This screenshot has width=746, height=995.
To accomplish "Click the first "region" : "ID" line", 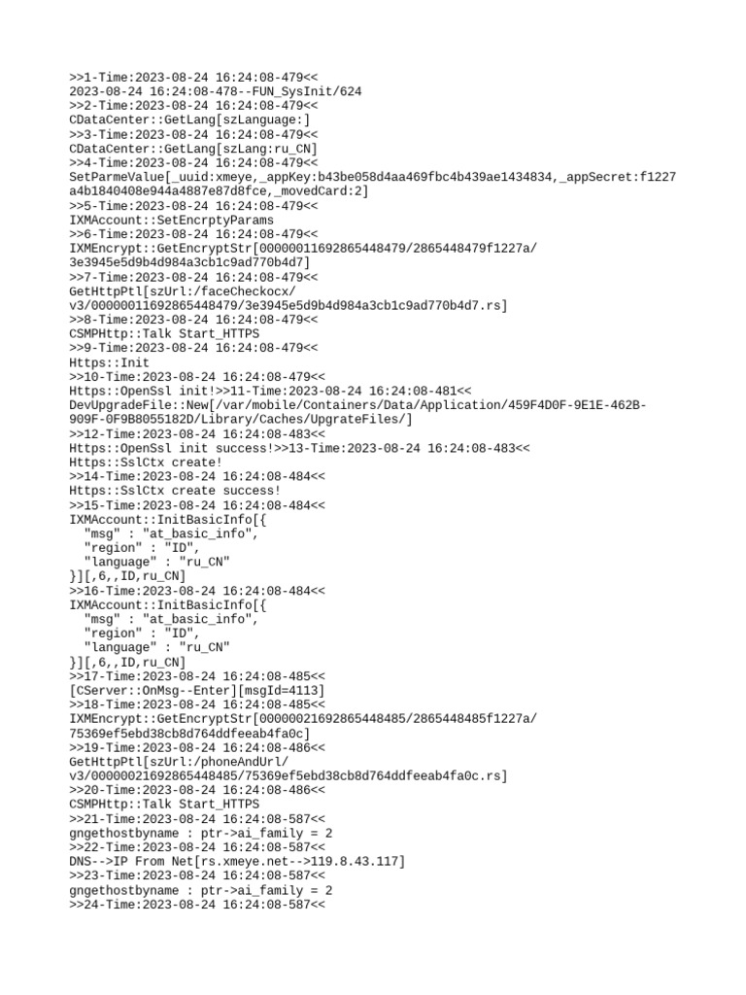I will pos(142,548).
